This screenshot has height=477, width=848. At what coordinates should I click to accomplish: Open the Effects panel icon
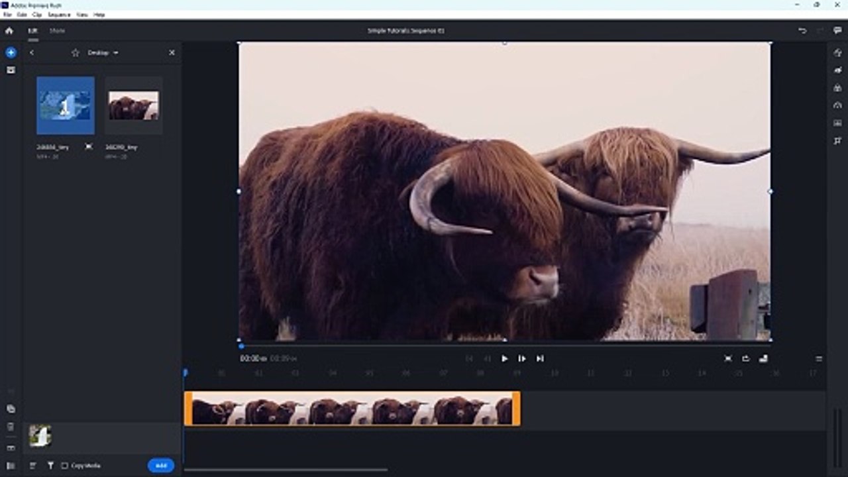coord(837,70)
